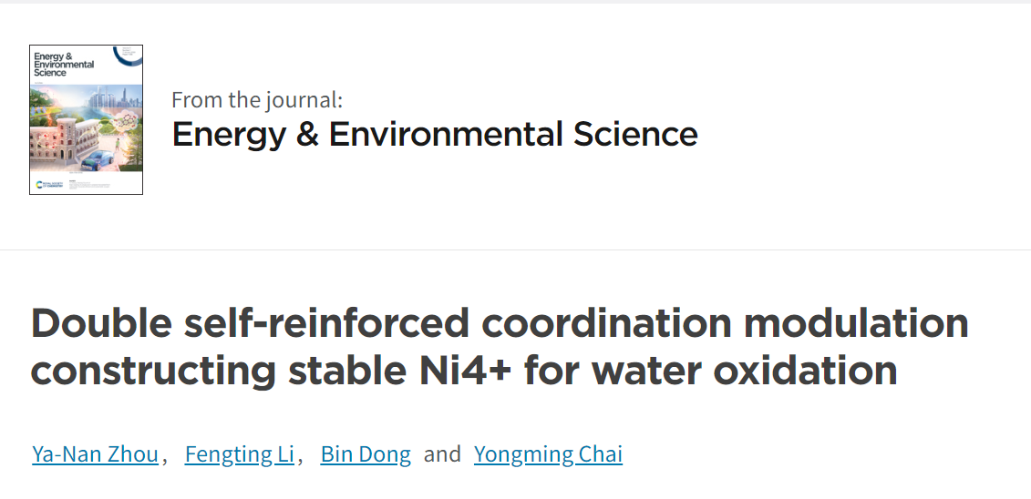Open author profile Ya-Nan Zhou

96,453
